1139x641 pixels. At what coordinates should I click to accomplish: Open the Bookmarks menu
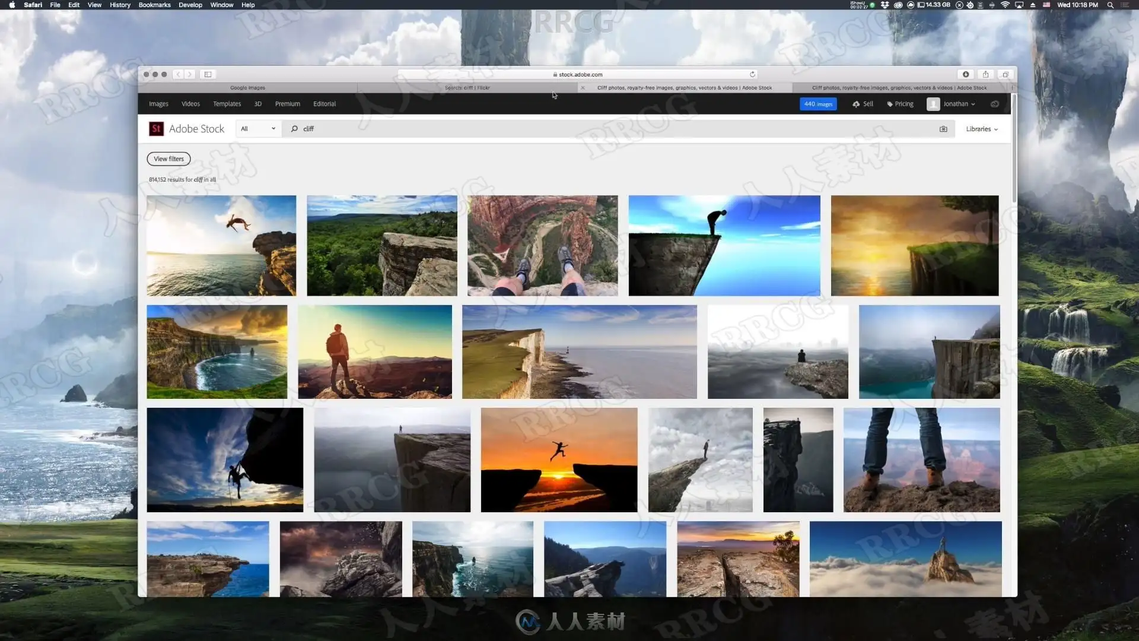154,5
